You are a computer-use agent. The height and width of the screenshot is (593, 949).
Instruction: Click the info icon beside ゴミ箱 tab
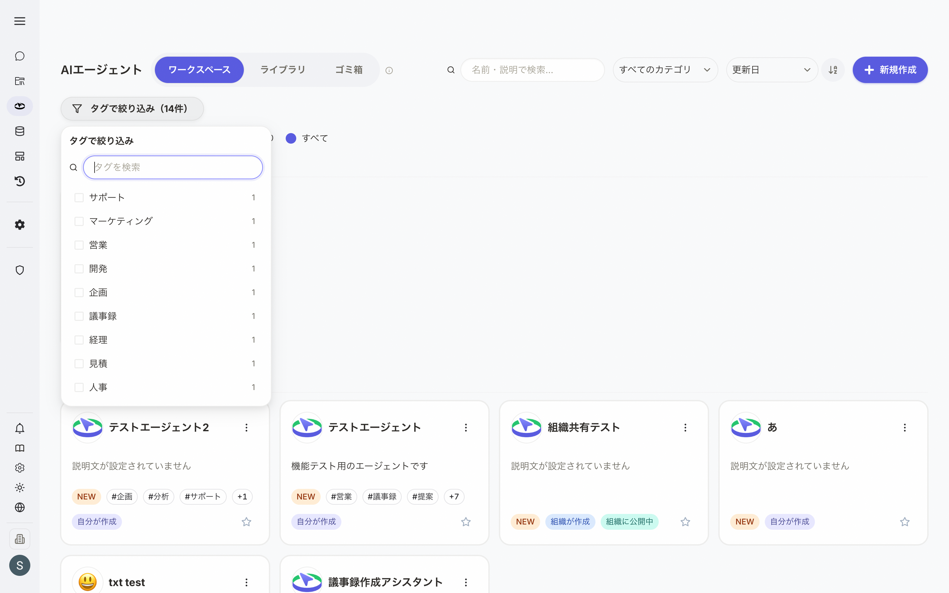(389, 71)
